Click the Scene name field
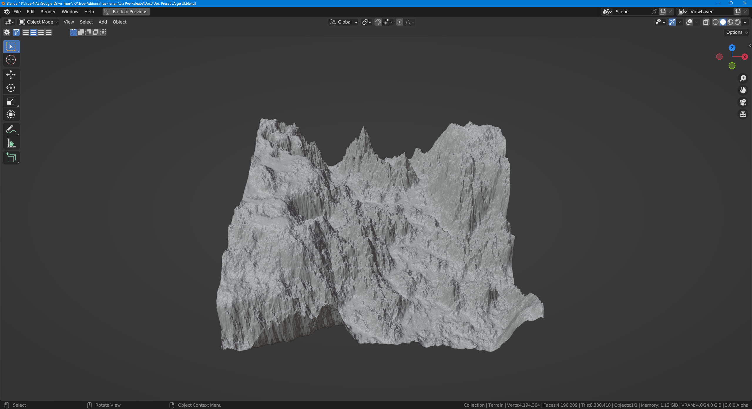 click(x=632, y=11)
